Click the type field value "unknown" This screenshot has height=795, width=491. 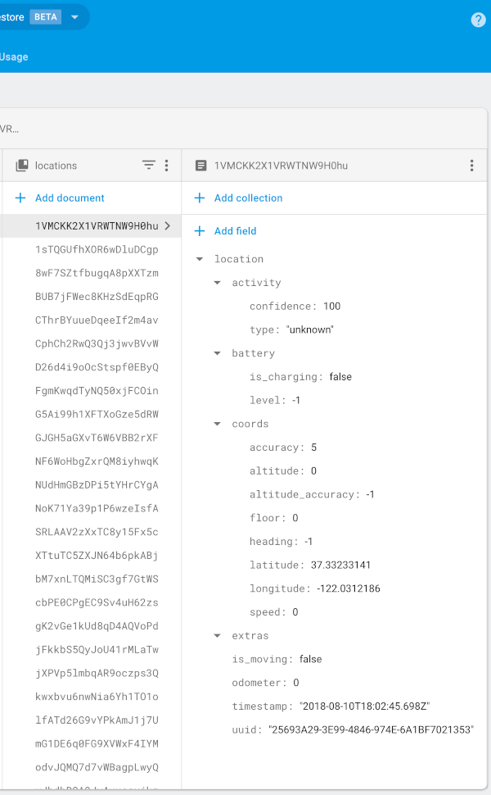pos(310,329)
